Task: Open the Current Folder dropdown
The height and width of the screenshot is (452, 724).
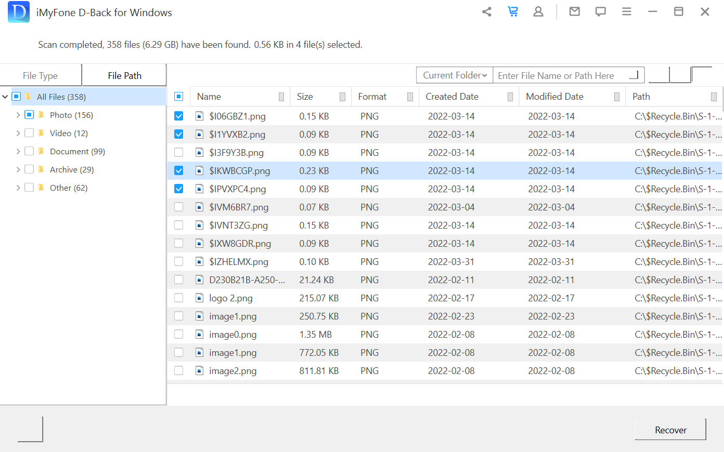Action: [x=455, y=75]
